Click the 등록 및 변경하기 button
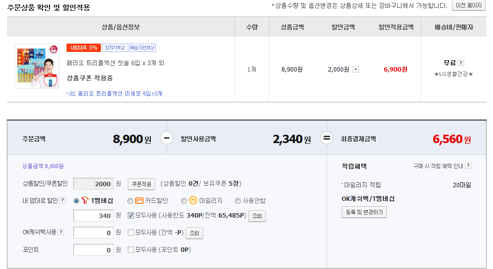 [364, 212]
